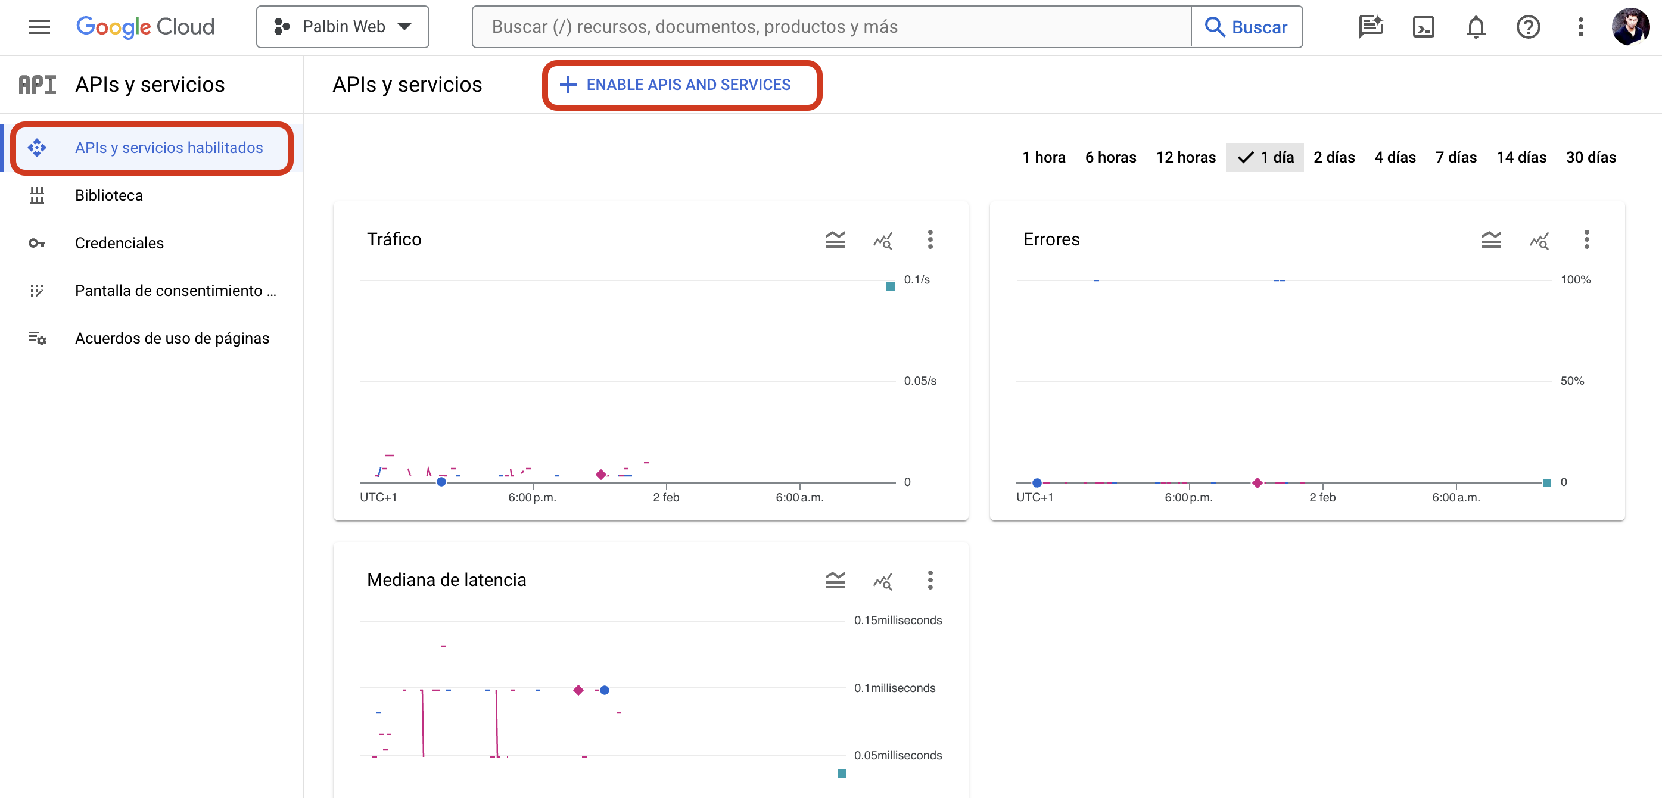This screenshot has height=798, width=1662.
Task: Toggle legend on Mediana de latencia chart
Action: 835,580
